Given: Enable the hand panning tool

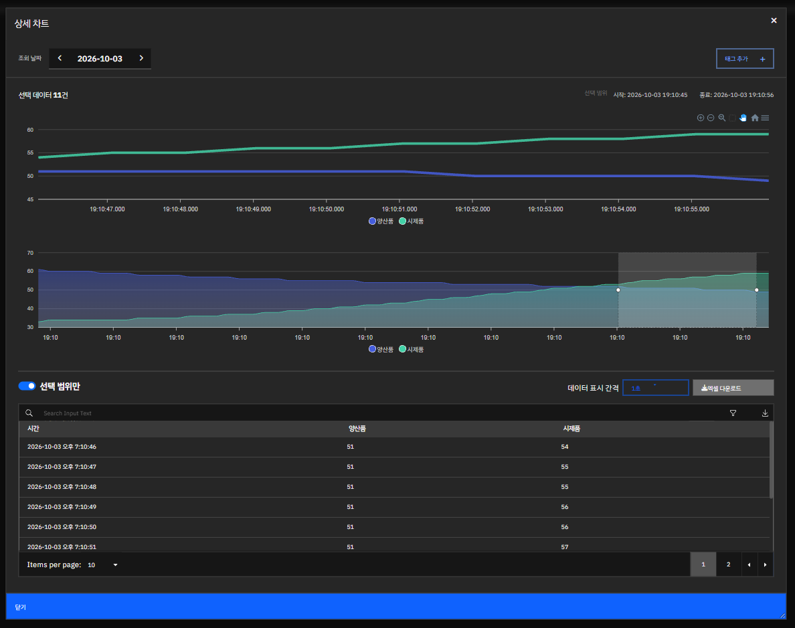Looking at the screenshot, I should tap(743, 118).
